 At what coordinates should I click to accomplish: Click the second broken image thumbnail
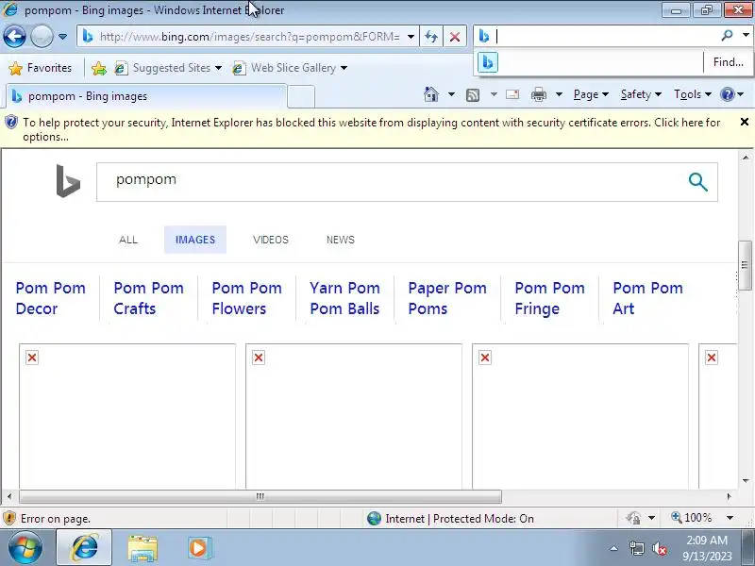[x=354, y=416]
